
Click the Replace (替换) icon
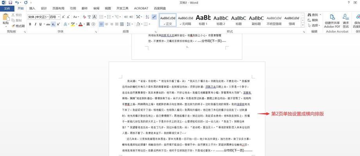coord(309,20)
